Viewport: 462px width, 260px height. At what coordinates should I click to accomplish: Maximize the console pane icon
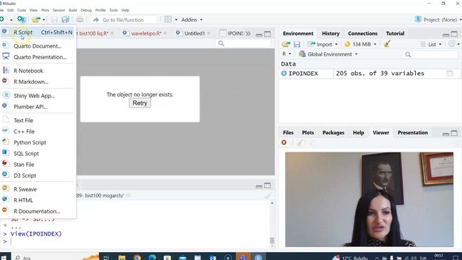268,186
